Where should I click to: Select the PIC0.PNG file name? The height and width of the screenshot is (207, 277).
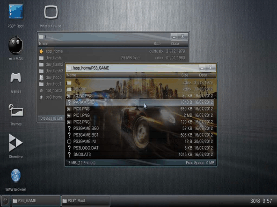81,109
